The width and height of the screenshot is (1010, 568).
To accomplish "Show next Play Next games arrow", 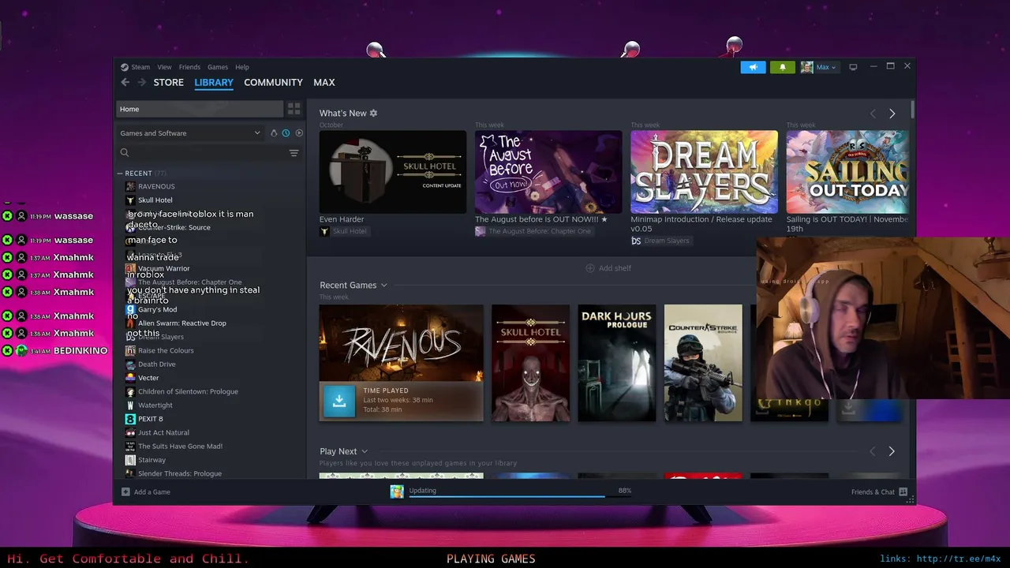I will point(892,451).
